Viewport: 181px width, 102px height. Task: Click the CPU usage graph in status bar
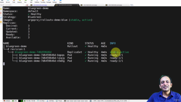21,101
